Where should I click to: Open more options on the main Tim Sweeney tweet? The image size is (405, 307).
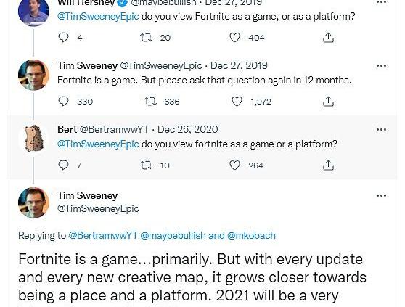pos(381,195)
